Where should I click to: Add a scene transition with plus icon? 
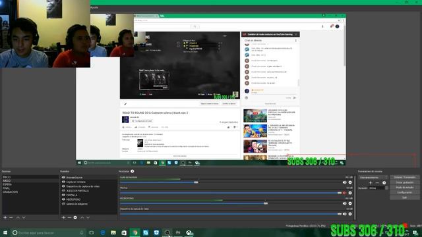pyautogui.click(x=371, y=183)
